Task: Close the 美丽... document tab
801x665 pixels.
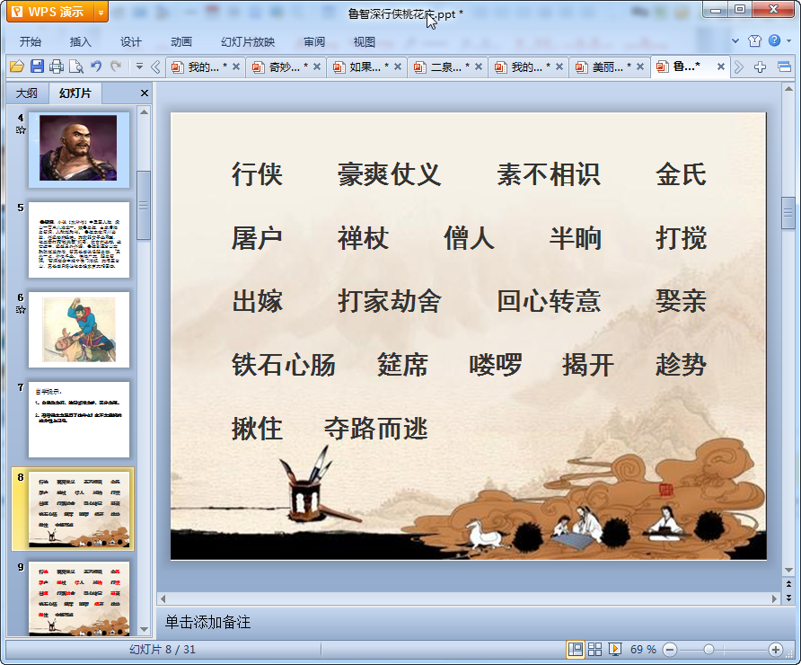Action: tap(640, 66)
